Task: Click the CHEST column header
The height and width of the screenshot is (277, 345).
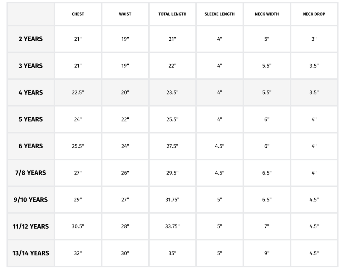Action: point(78,14)
